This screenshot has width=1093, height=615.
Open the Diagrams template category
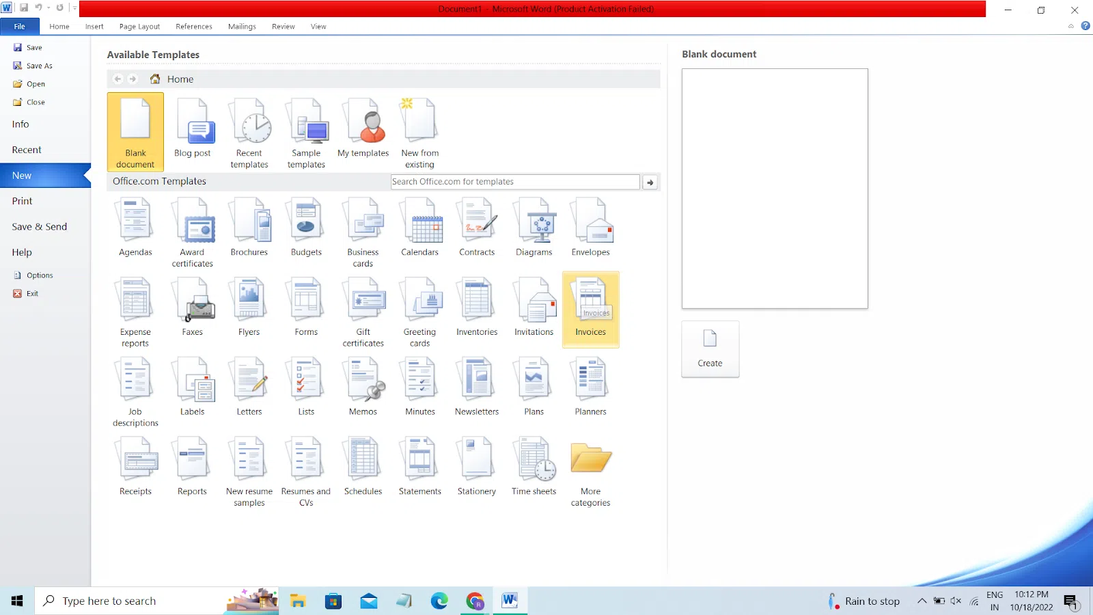tap(534, 227)
